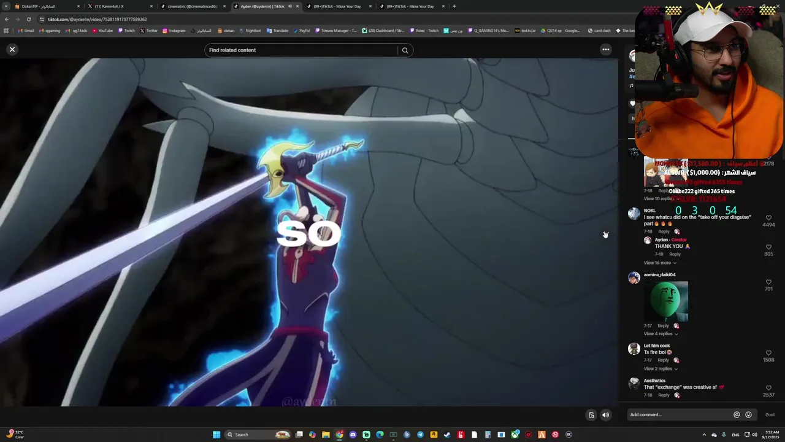Open Discord from taskbar
The height and width of the screenshot is (442, 785).
click(353, 435)
